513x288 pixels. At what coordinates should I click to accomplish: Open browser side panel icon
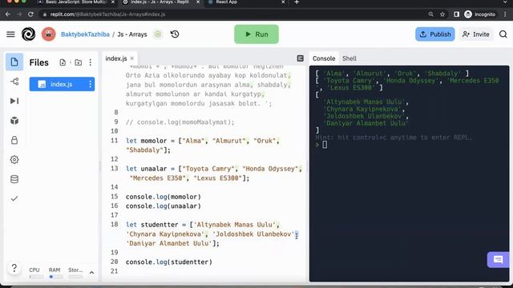click(x=456, y=14)
